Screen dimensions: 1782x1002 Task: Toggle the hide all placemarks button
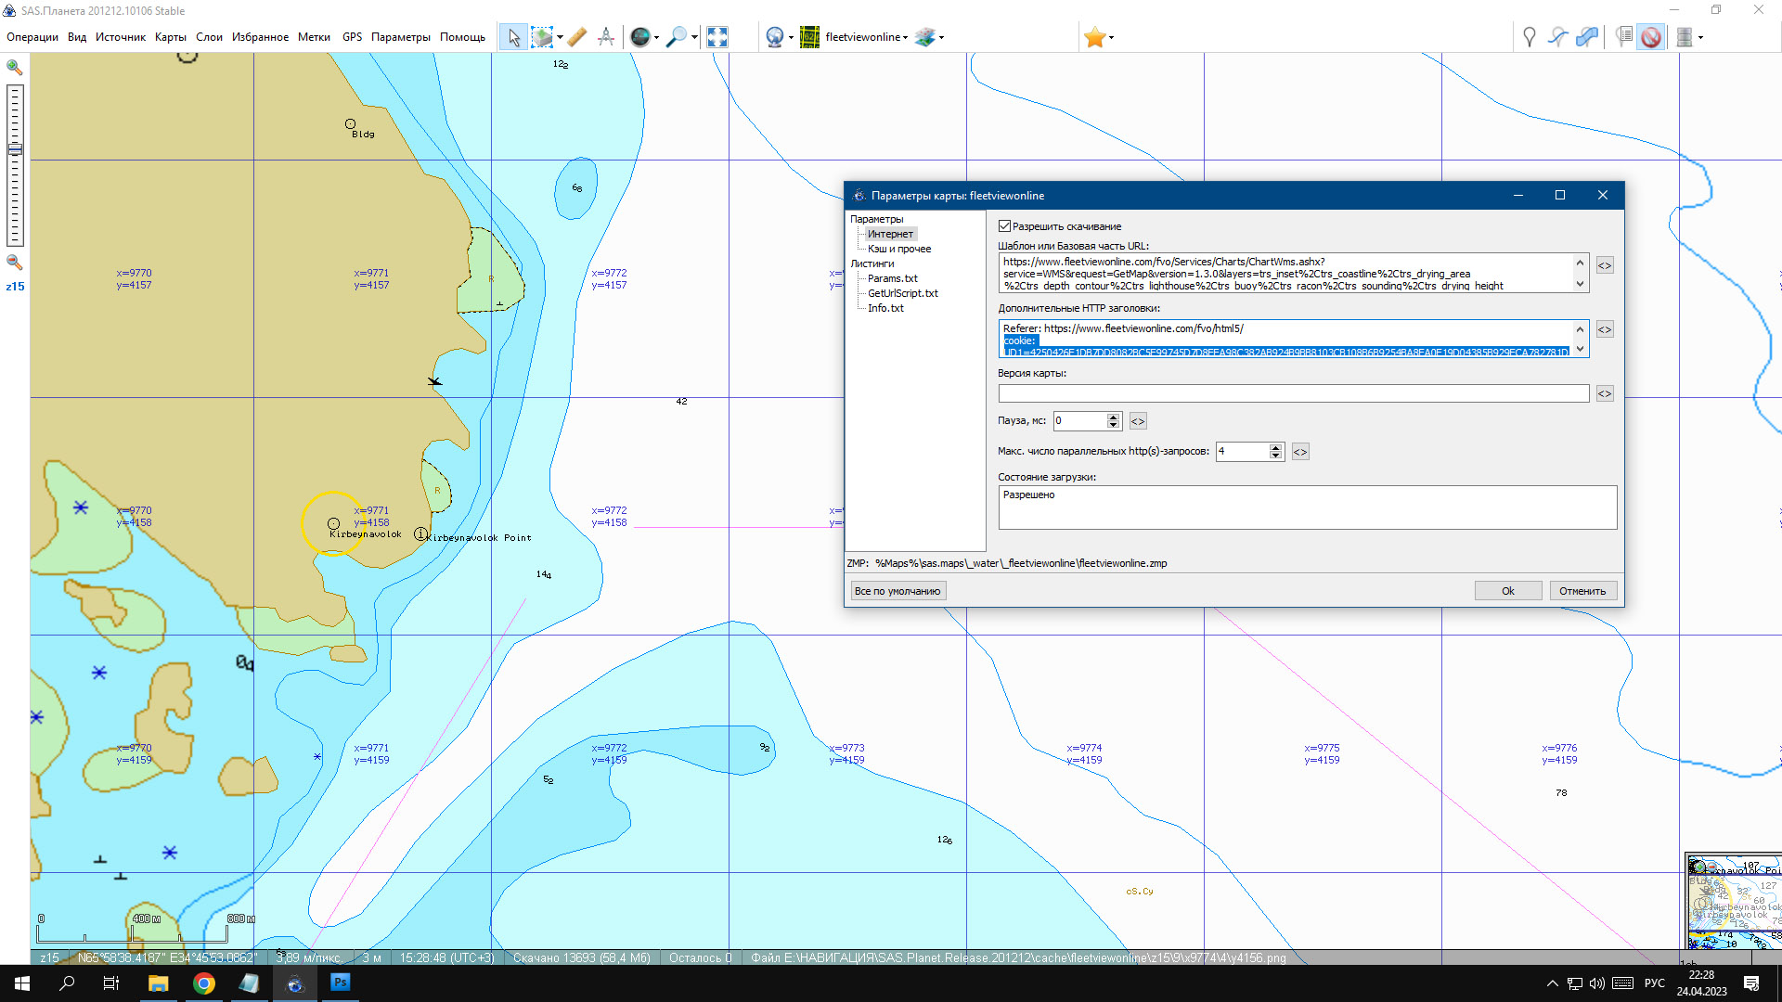click(x=1651, y=37)
